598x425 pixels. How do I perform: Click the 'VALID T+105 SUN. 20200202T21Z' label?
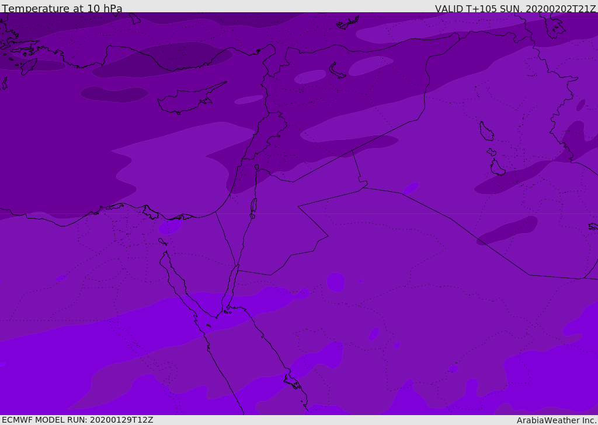[515, 9]
